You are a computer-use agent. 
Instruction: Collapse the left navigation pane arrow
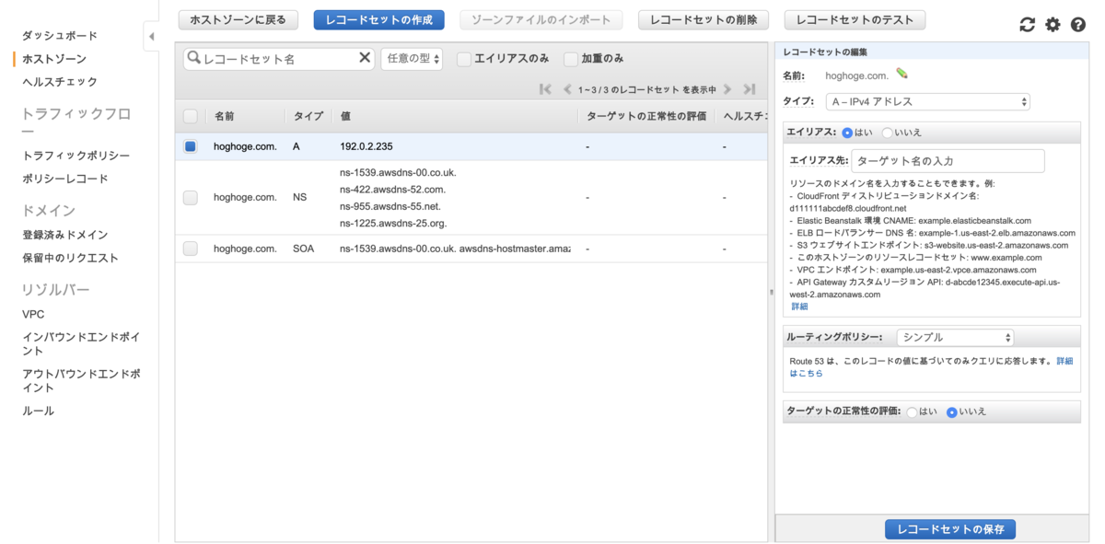point(151,37)
